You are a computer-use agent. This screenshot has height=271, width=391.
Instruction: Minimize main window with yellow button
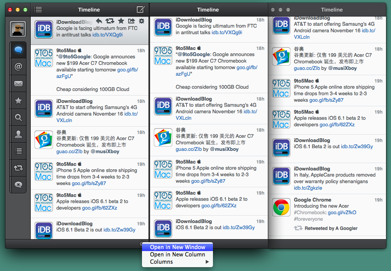[x=17, y=10]
